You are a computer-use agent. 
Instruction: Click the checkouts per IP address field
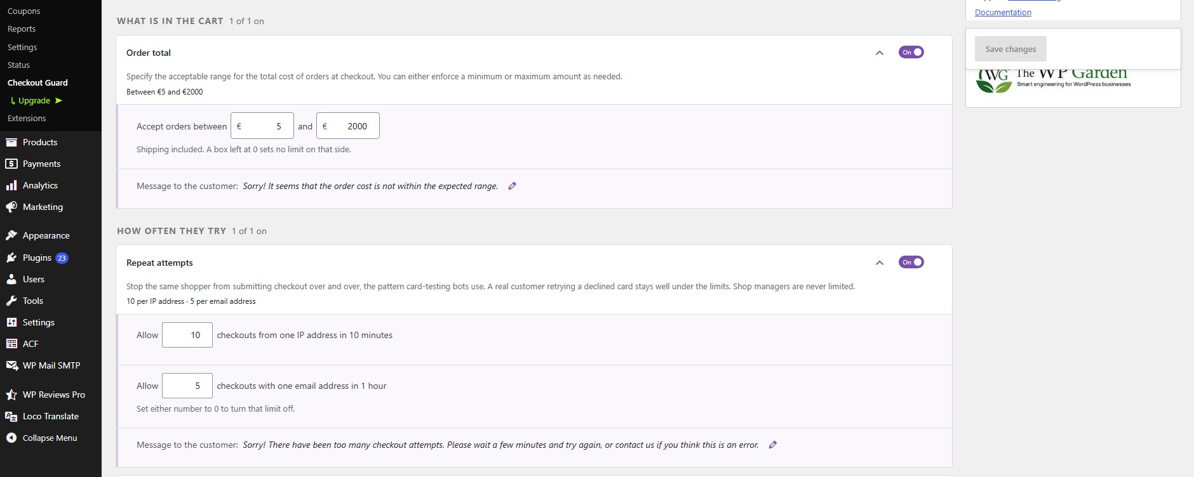point(187,335)
